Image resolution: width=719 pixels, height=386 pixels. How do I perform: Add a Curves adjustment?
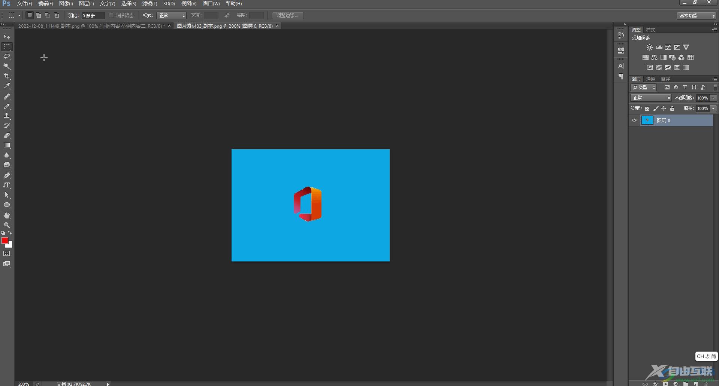(x=668, y=48)
